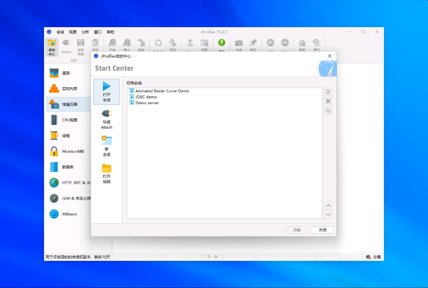Select 快速 Attach tab in Start Center
The image size is (428, 288).
pyautogui.click(x=107, y=119)
